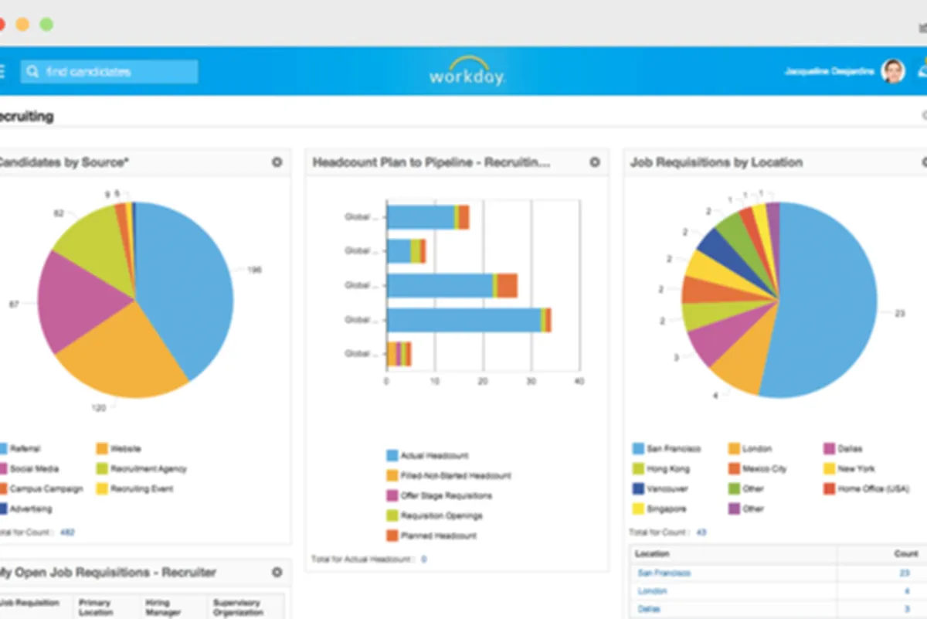Click the Hong Kong legend swatch
This screenshot has height=619, width=927.
coord(638,468)
